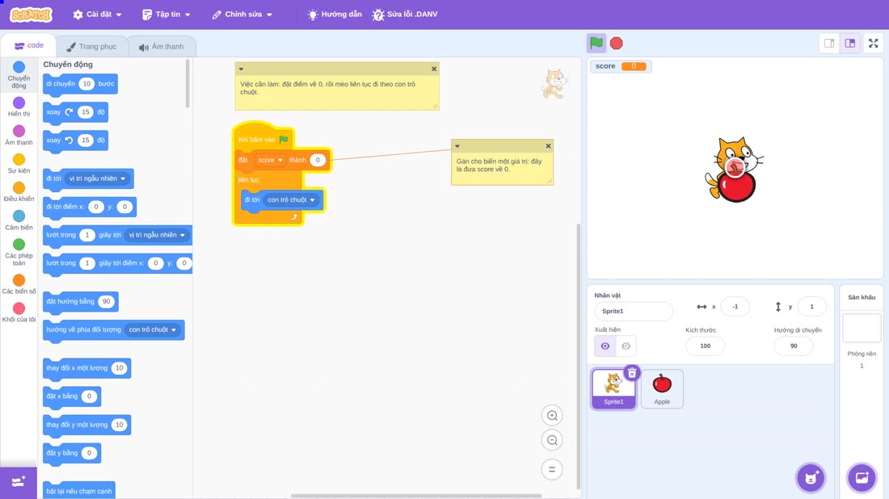Zoom out the code workspace

pos(552,440)
